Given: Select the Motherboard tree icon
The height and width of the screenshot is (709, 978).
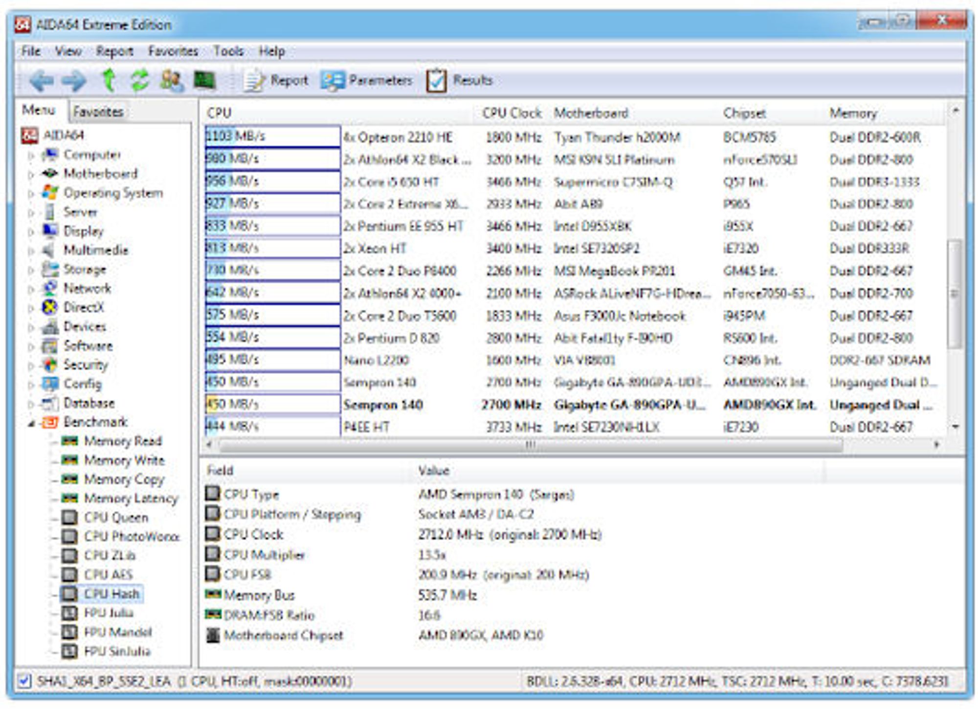Looking at the screenshot, I should [50, 173].
